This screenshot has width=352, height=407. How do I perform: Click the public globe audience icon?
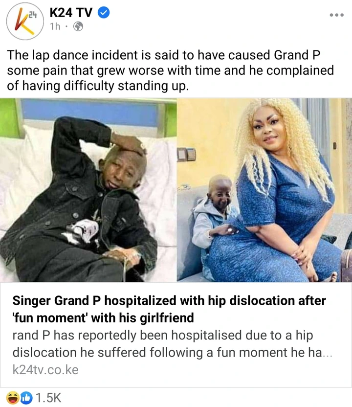[x=78, y=26]
